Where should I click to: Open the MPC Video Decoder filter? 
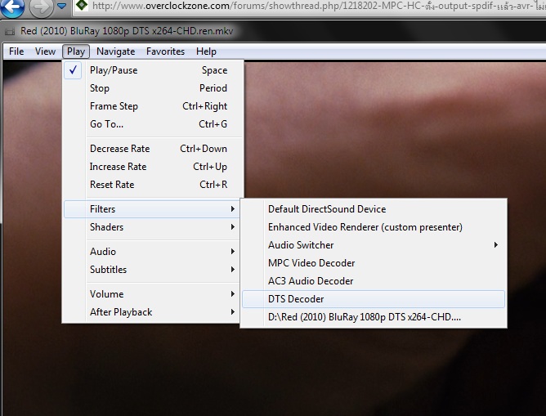(x=374, y=263)
